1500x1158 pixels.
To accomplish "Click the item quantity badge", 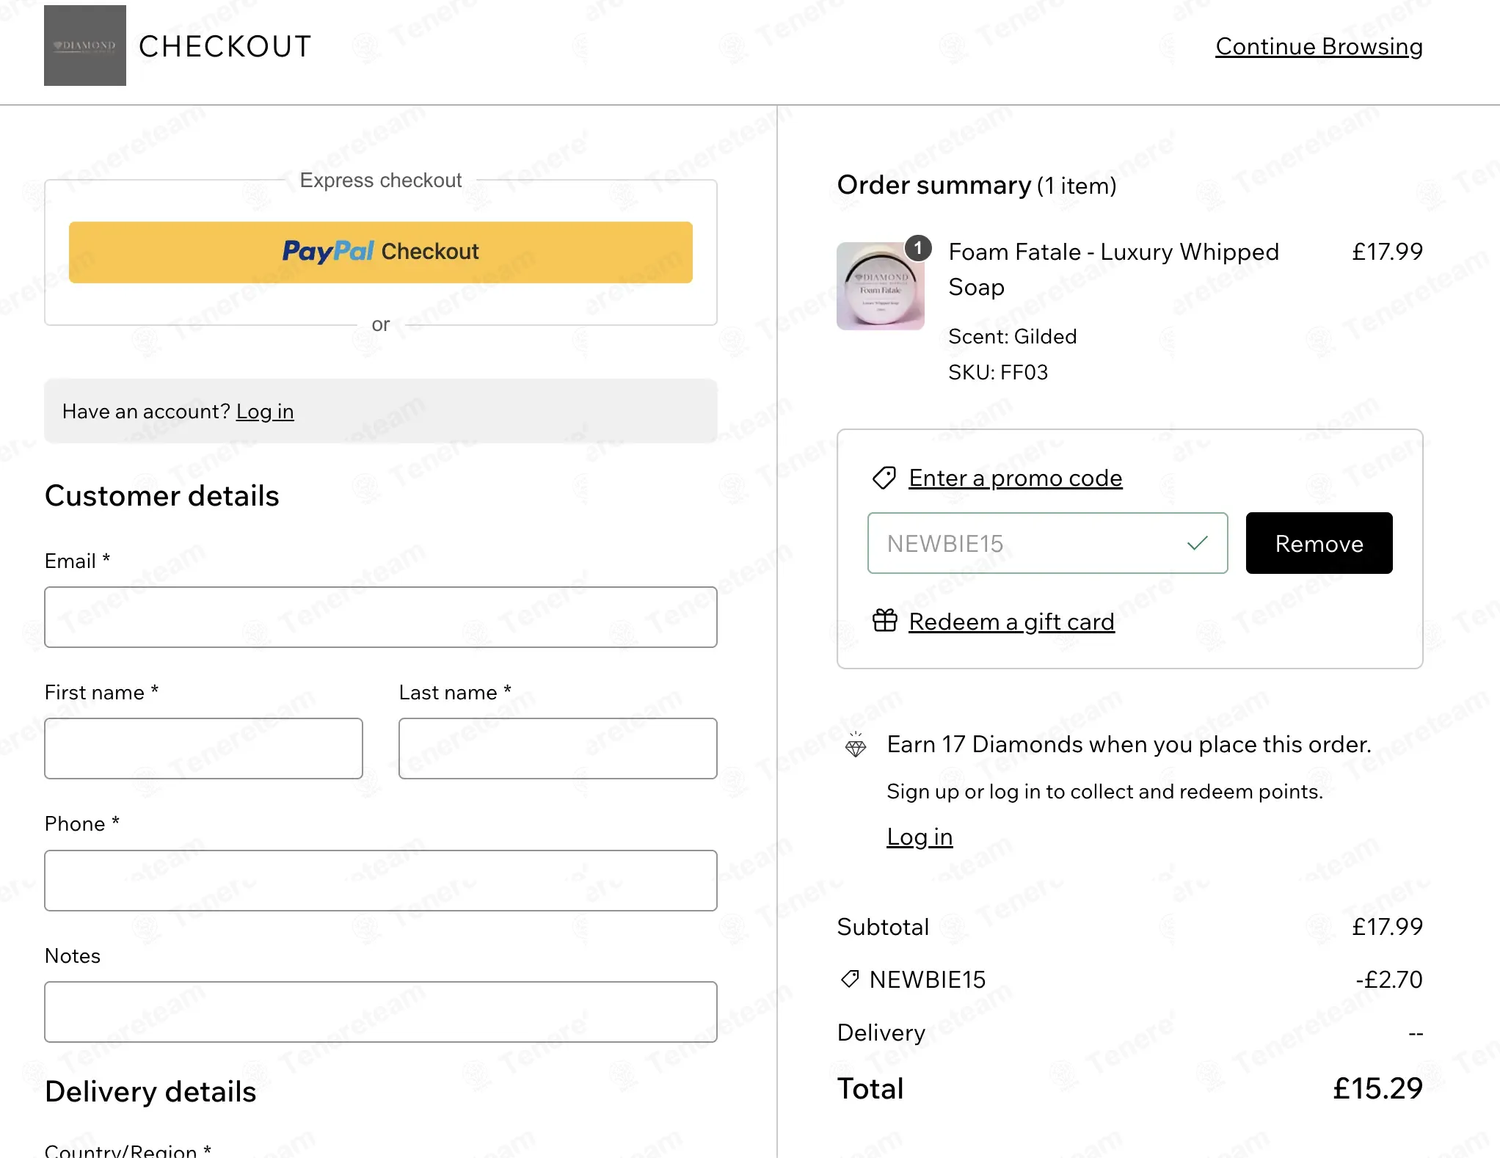I will 918,248.
